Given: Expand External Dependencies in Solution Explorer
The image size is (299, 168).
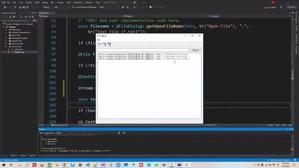Looking at the screenshot, I should pos(6,33).
